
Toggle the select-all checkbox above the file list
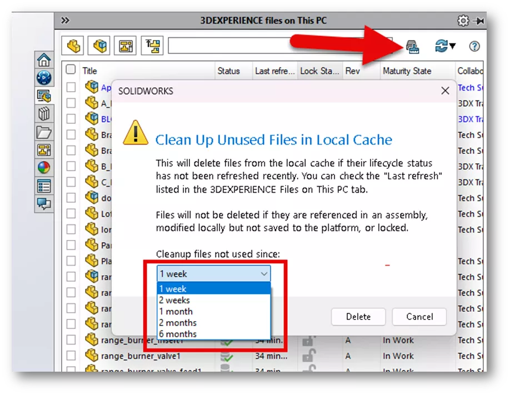71,71
